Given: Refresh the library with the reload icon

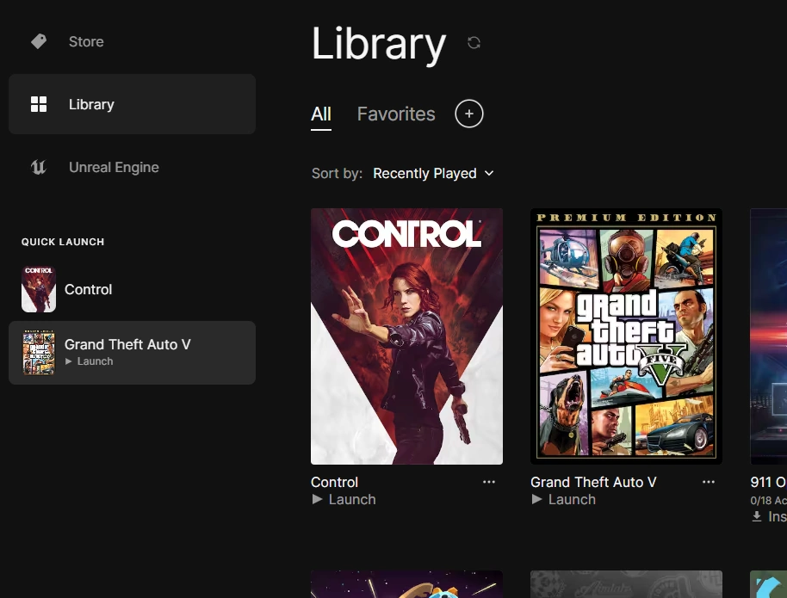Looking at the screenshot, I should (474, 43).
